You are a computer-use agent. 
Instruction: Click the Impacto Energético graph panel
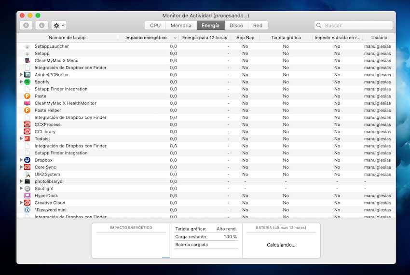point(131,241)
